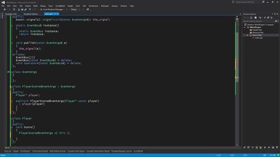Open the Error List bottom tab
Image resolution: width=280 pixels, height=157 pixels.
[x=8, y=151]
